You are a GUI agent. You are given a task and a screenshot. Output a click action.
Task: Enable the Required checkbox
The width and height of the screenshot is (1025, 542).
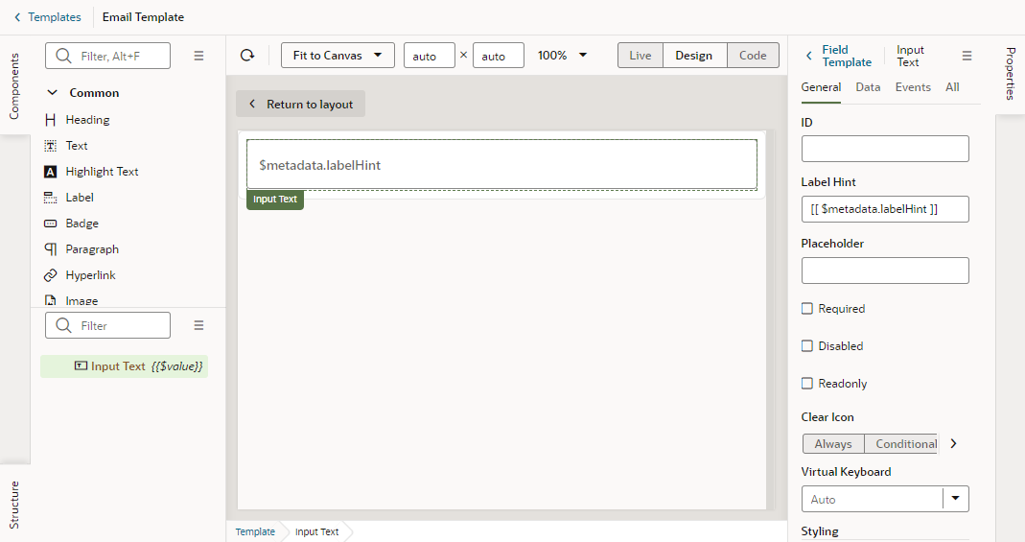pos(807,309)
